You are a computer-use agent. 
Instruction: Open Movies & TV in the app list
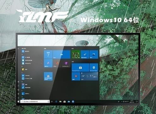point(26,87)
